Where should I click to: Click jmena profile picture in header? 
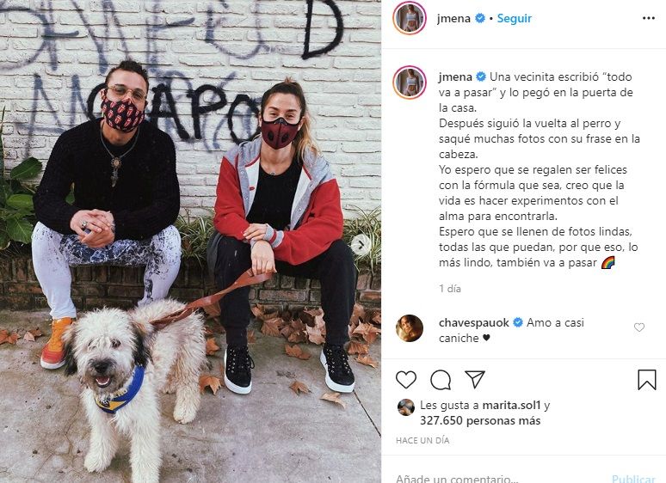(410, 18)
